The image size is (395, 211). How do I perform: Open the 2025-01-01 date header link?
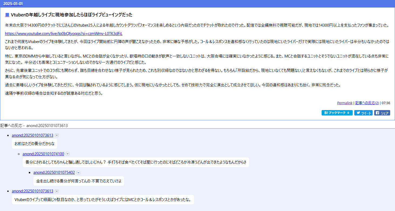[x=13, y=4]
